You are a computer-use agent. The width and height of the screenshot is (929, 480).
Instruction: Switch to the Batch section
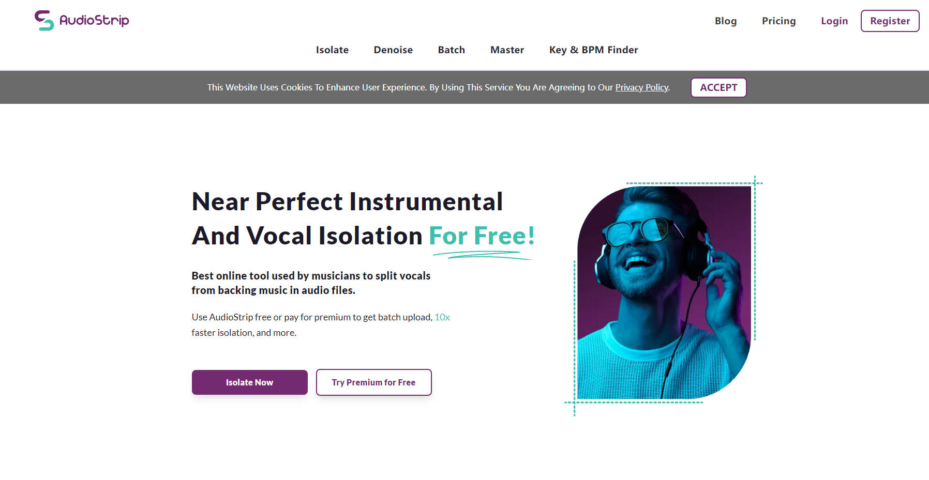(x=451, y=50)
